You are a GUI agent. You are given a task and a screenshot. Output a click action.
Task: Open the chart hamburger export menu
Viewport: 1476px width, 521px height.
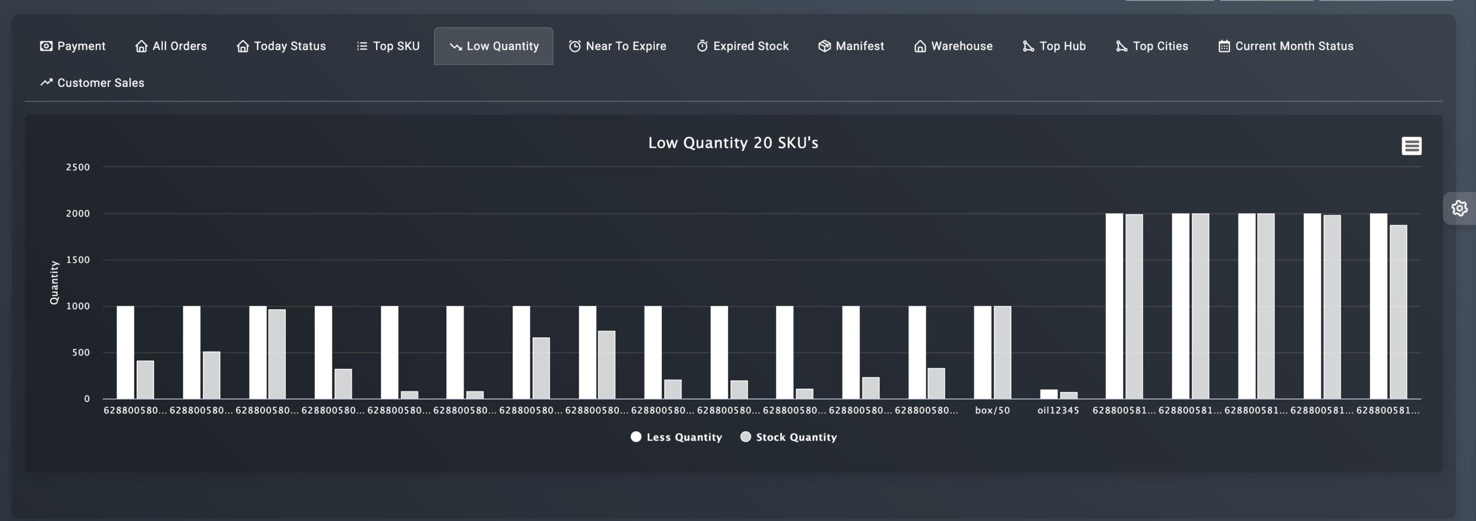click(1411, 146)
